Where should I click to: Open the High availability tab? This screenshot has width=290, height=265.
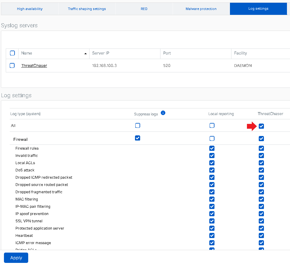(30, 9)
